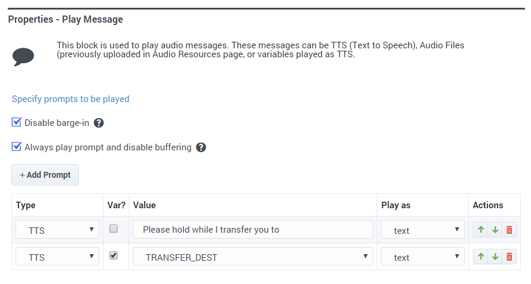Move the TRANSFER_DEST prompt row up

[481, 257]
